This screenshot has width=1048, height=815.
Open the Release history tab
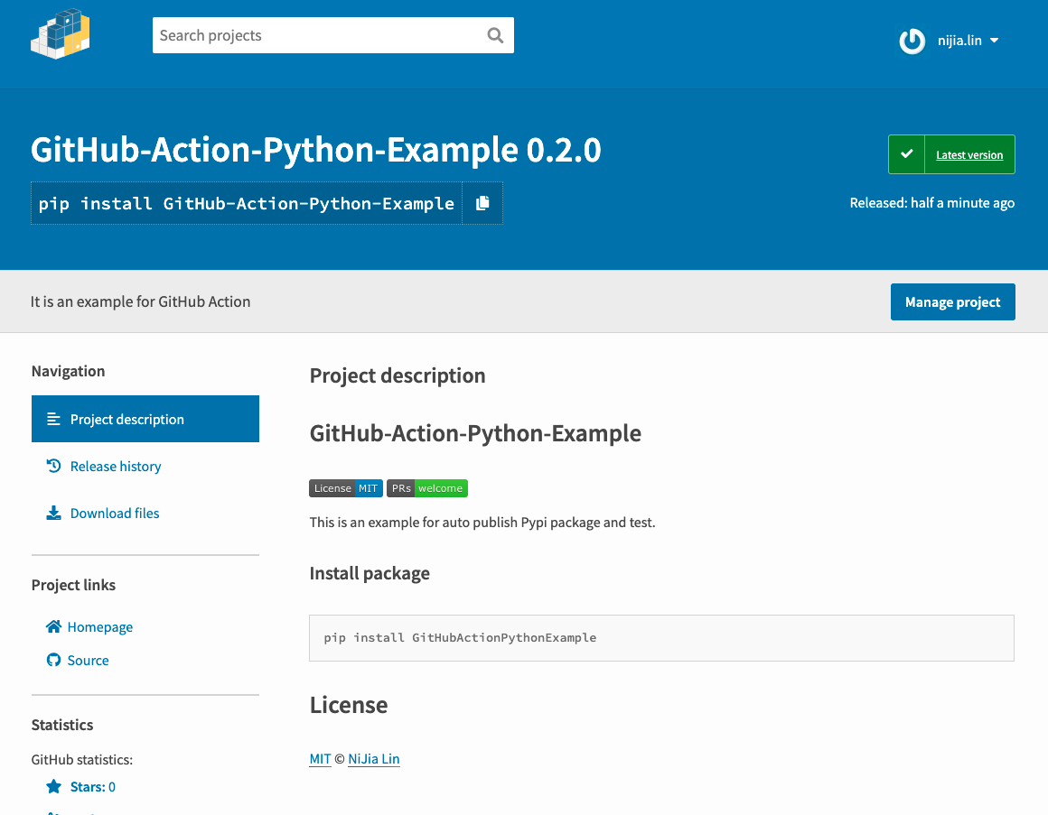(116, 466)
